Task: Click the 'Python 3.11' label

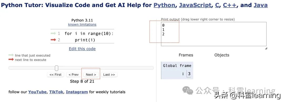Action: [82, 20]
